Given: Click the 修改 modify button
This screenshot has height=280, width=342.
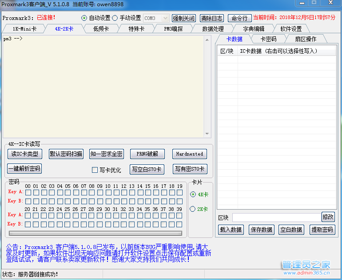Looking at the screenshot, I should coord(328,217).
